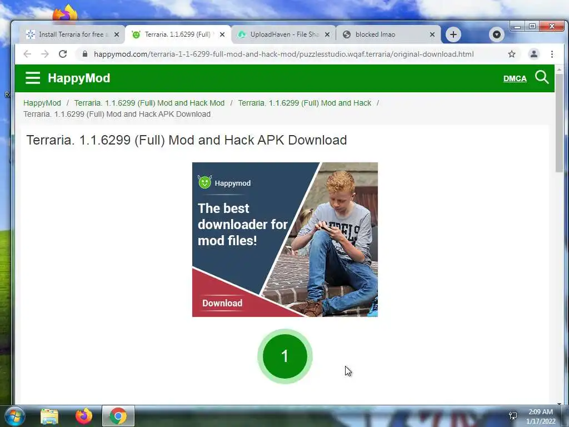
Task: Close the UploadHaven tab
Action: (327, 34)
